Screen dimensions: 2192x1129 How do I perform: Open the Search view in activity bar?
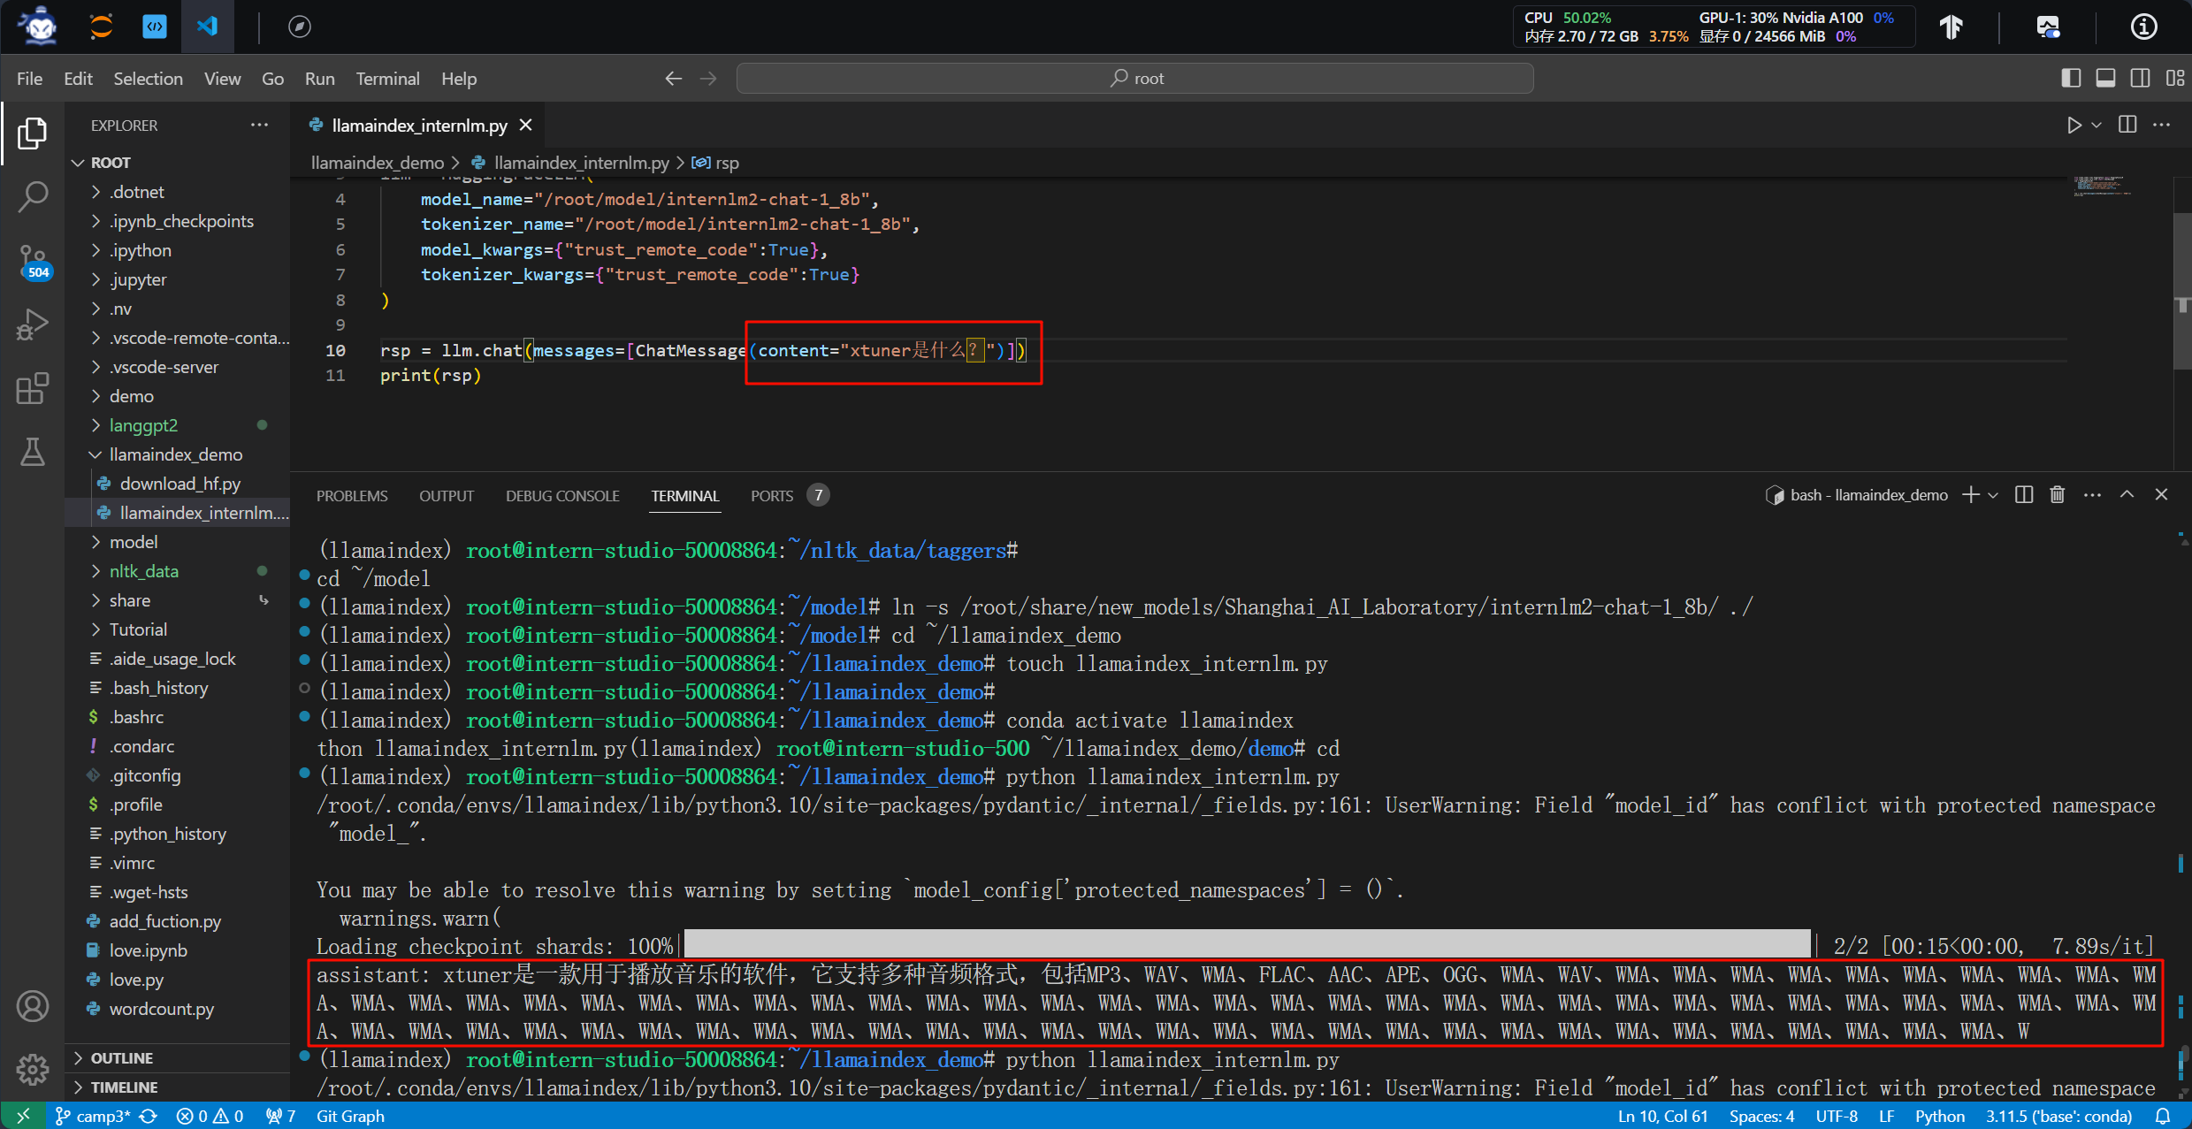[33, 196]
